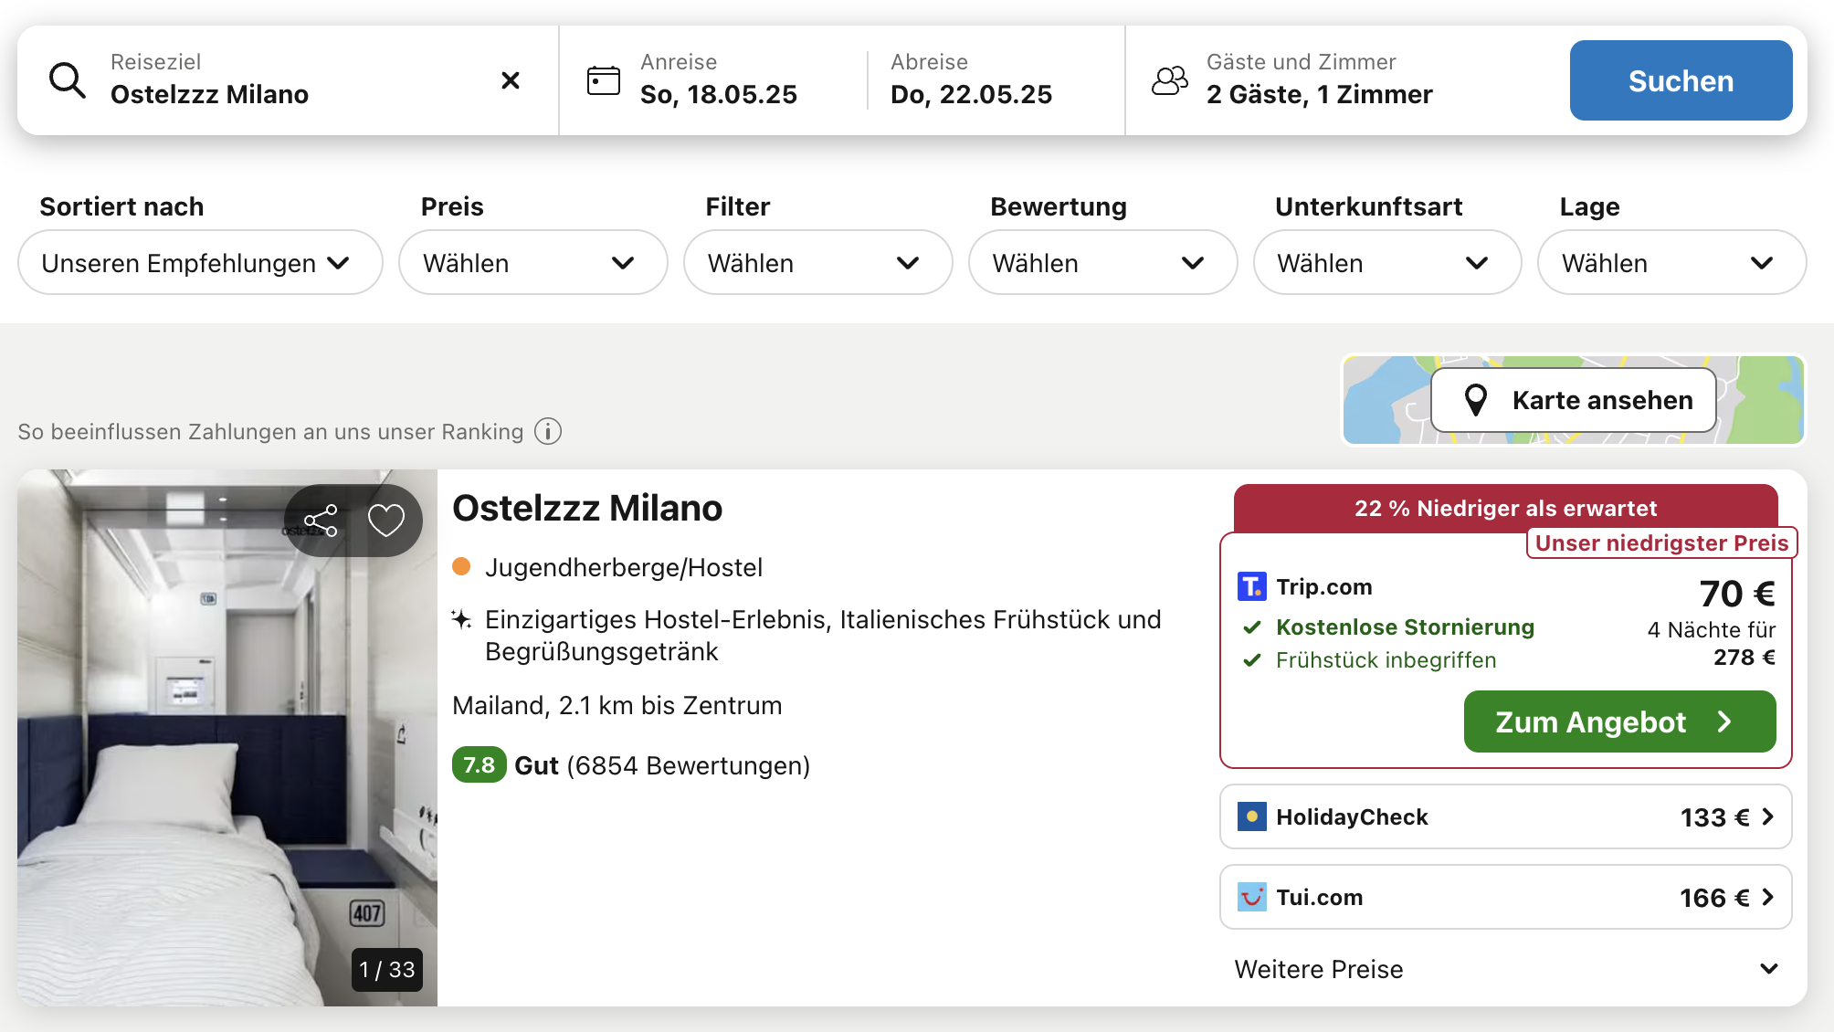Click the sparkle highlights icon
1834x1032 pixels.
point(462,619)
